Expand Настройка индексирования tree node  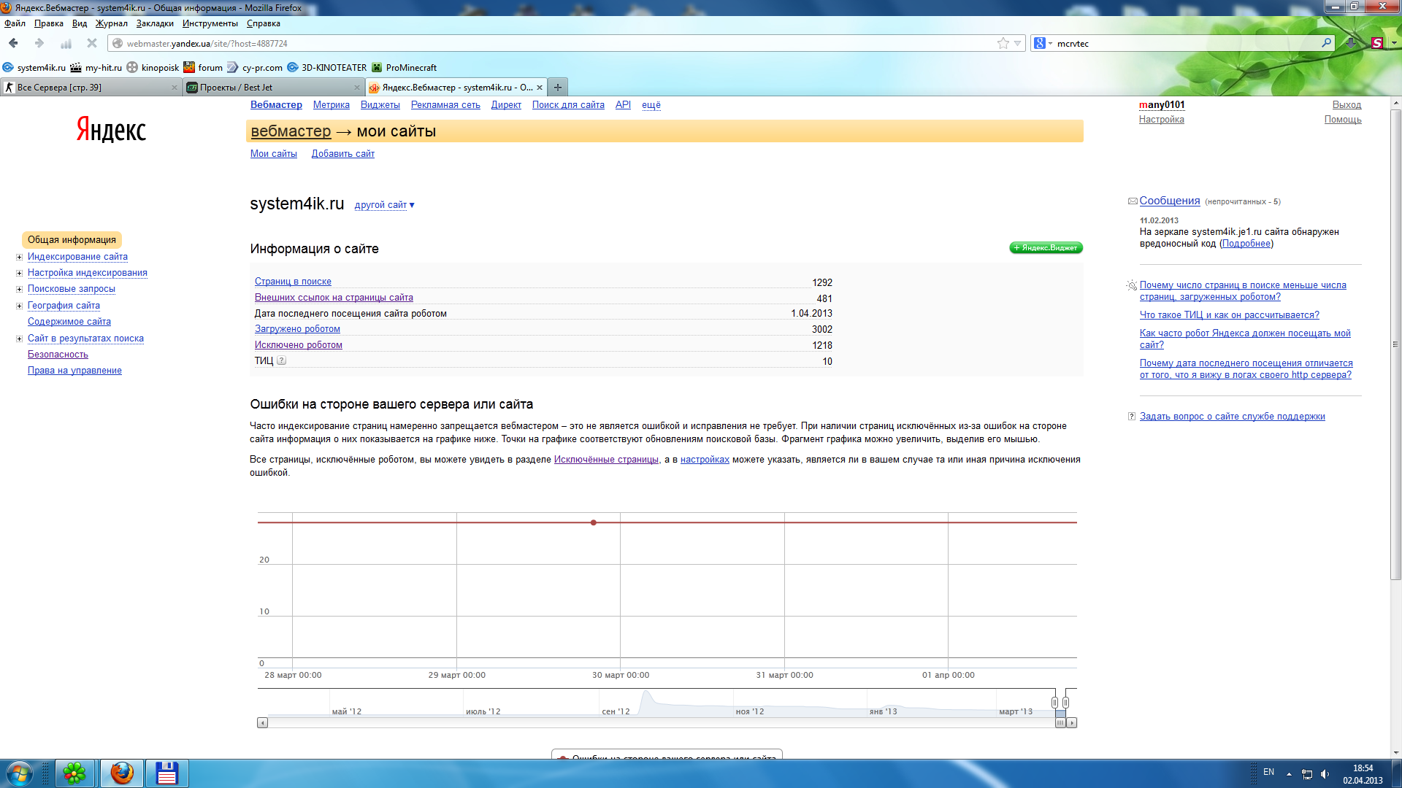pyautogui.click(x=20, y=273)
